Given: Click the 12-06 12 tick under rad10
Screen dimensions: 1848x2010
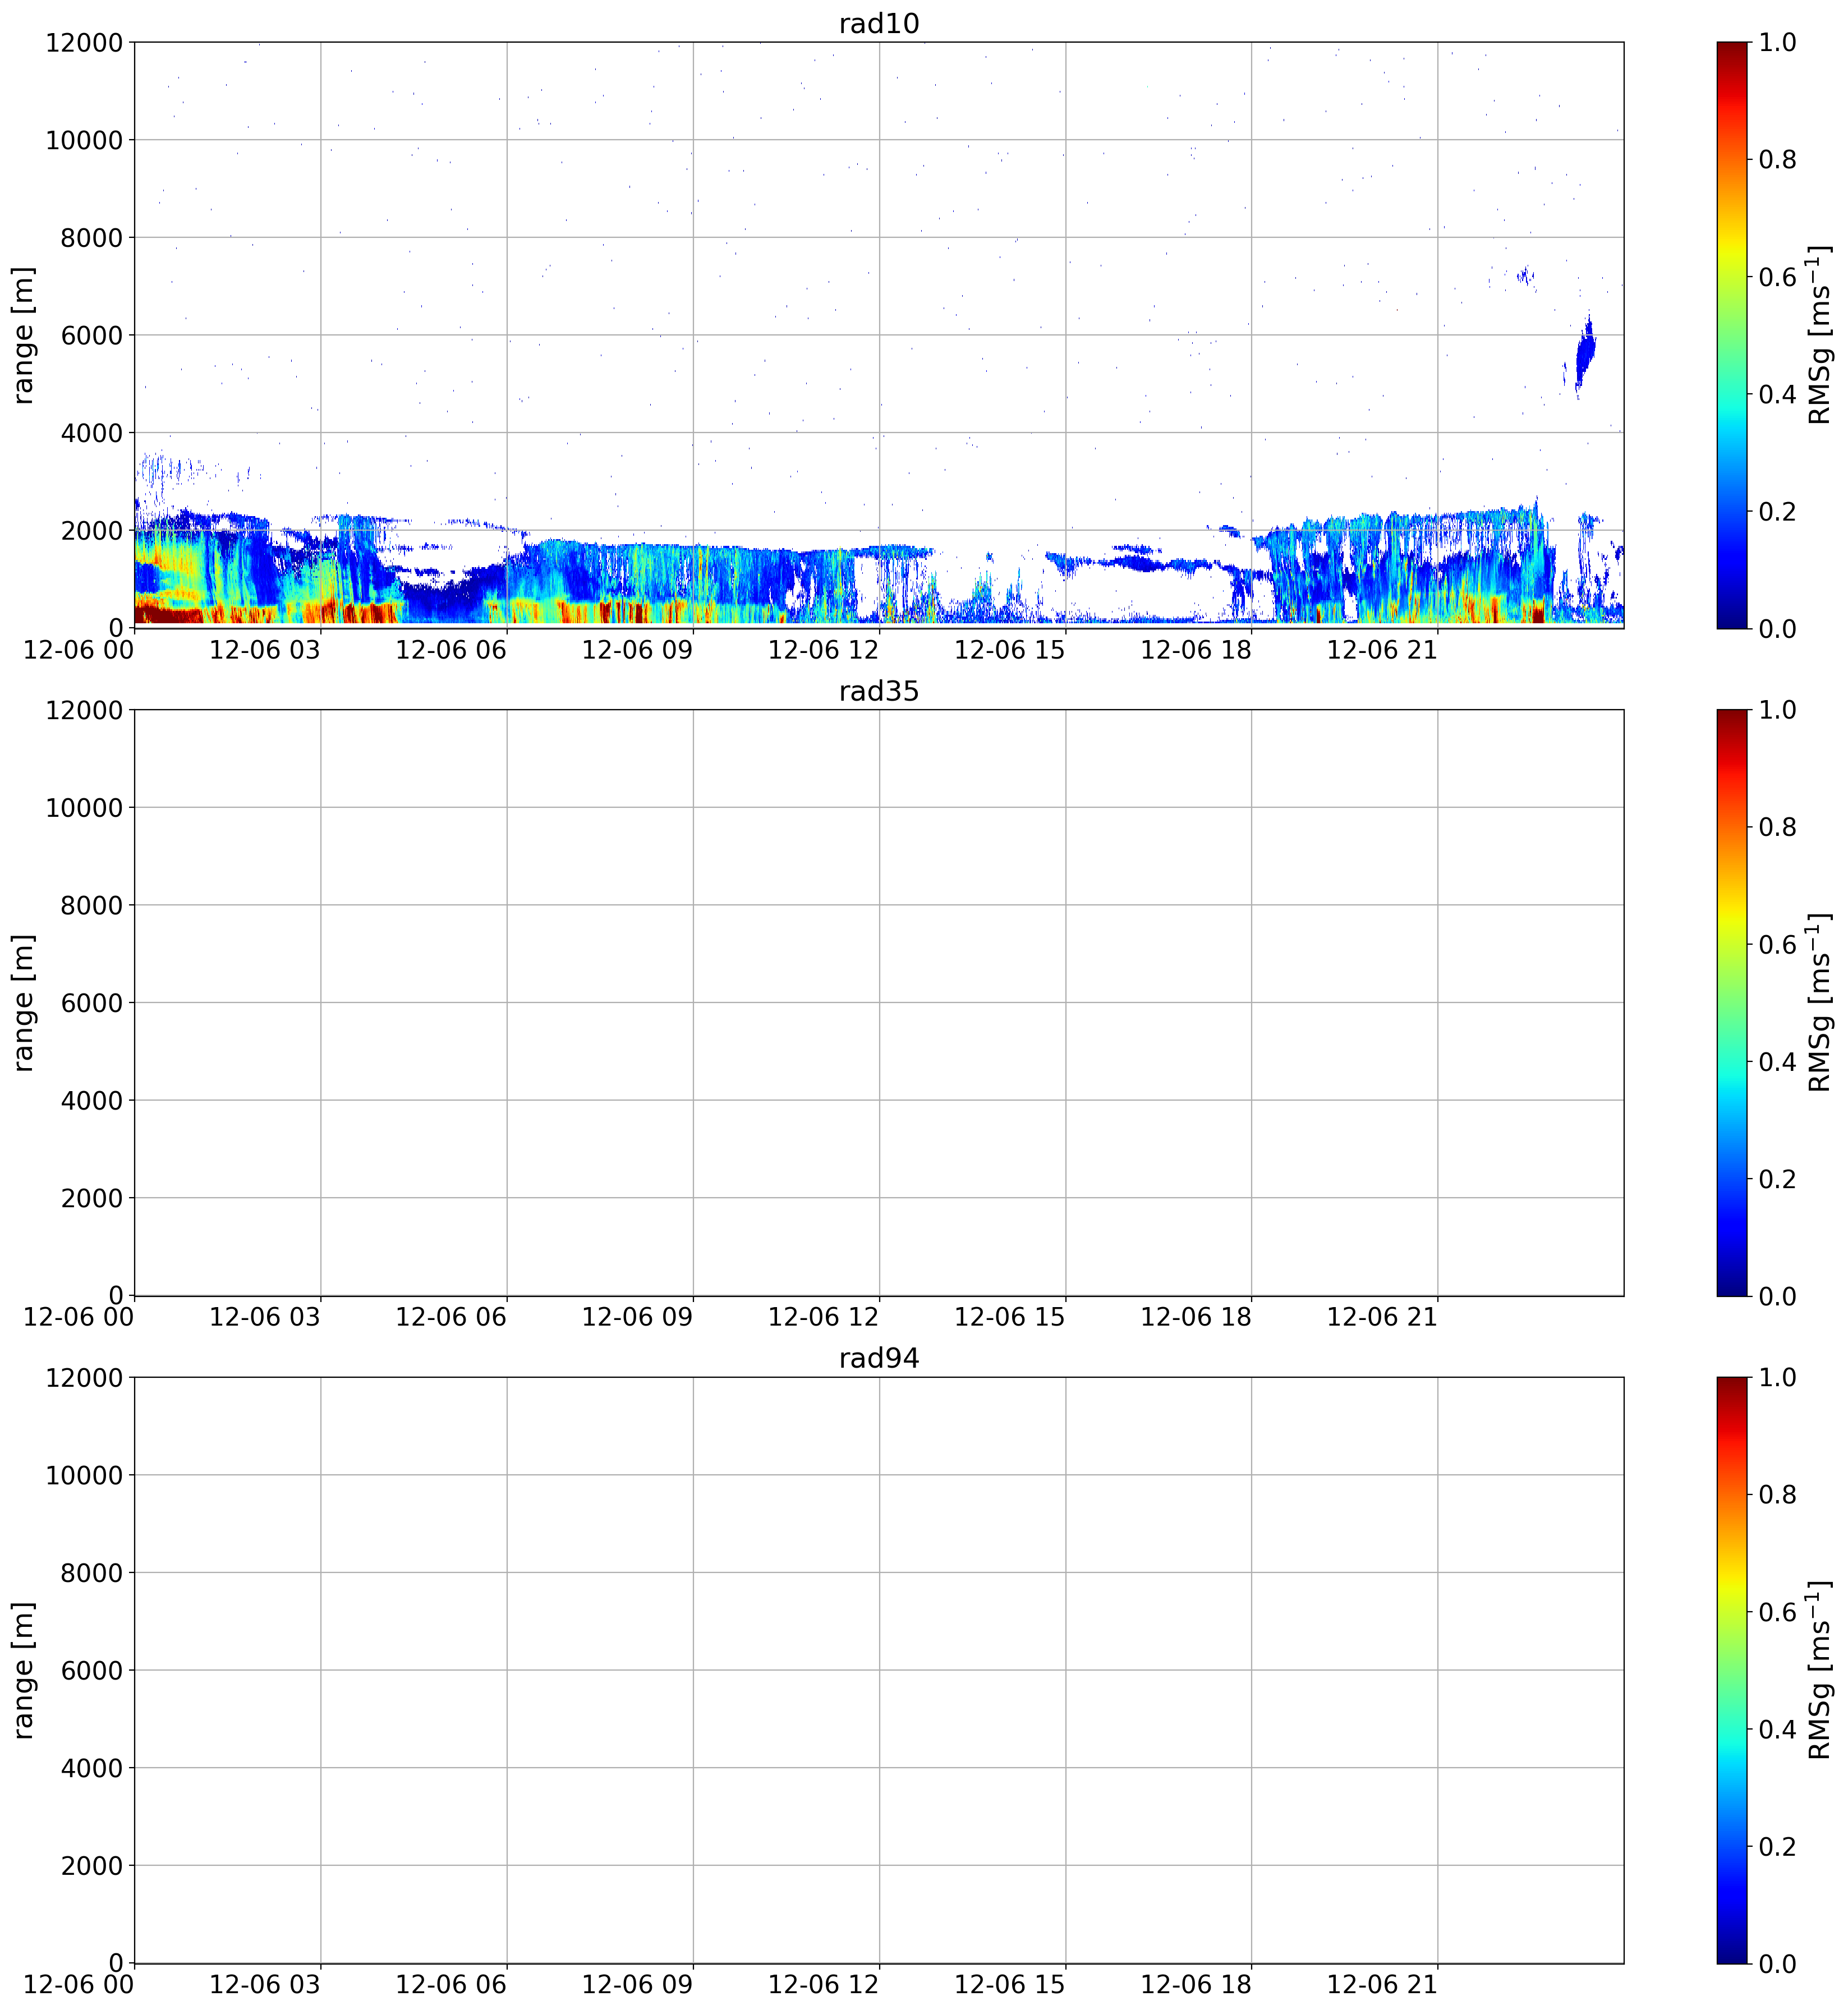Looking at the screenshot, I should pyautogui.click(x=823, y=650).
